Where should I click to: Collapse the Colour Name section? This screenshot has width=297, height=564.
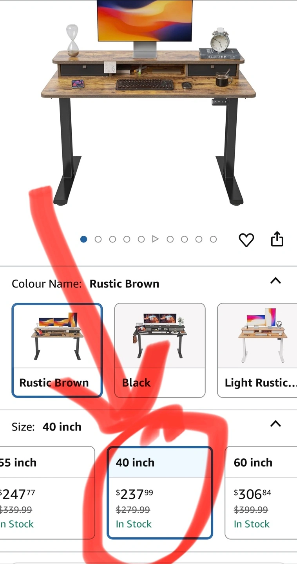[276, 281]
